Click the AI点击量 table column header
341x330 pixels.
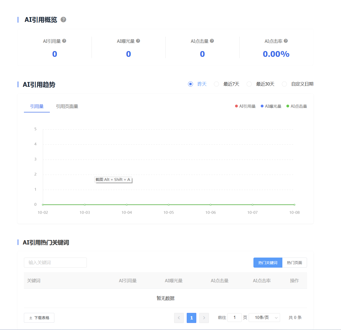pyautogui.click(x=220, y=281)
